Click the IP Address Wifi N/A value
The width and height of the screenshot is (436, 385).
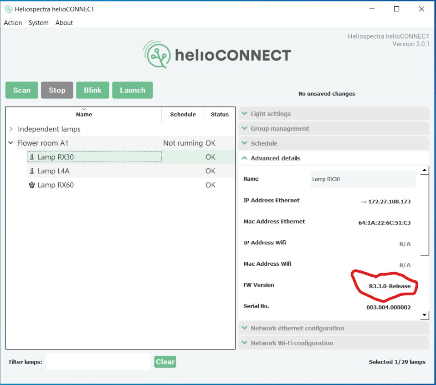pos(405,244)
